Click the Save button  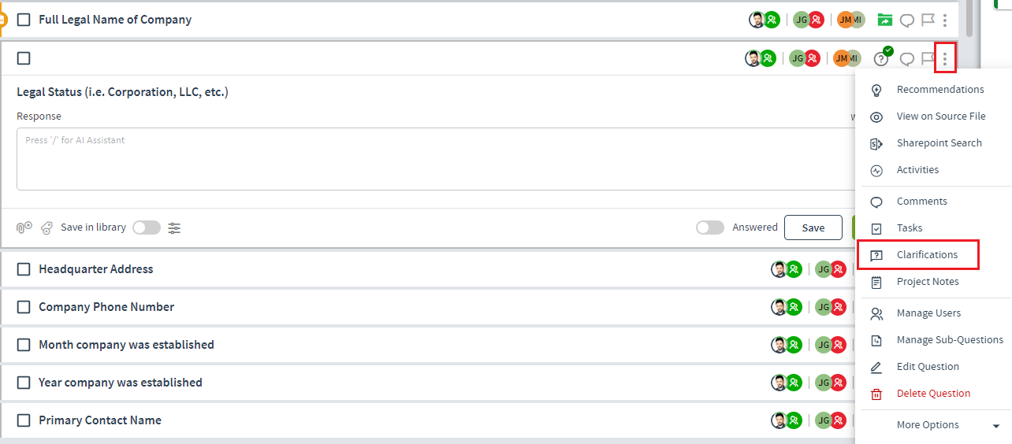(x=813, y=228)
